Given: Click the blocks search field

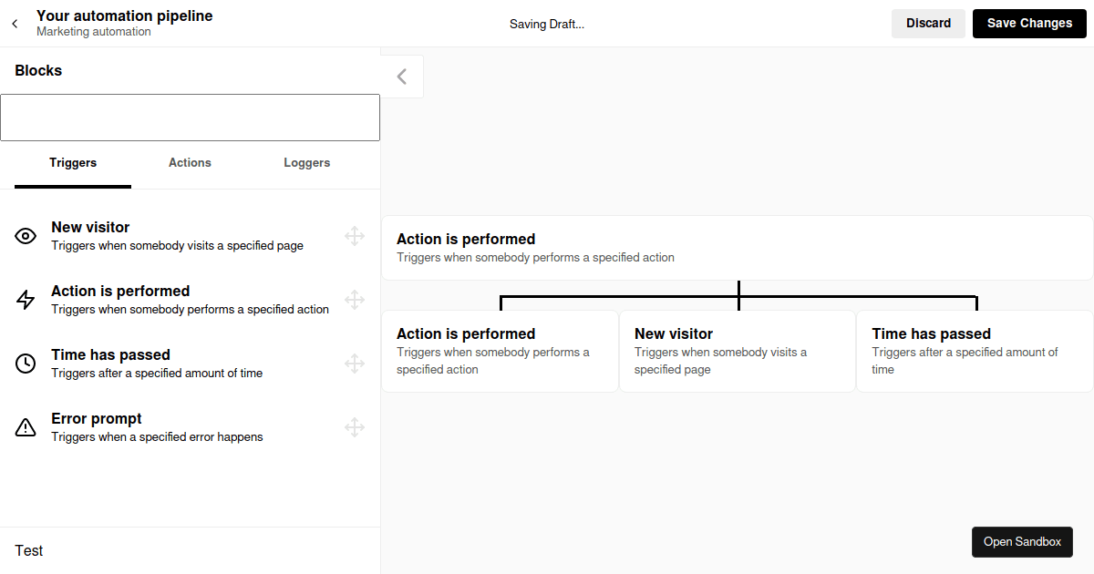Looking at the screenshot, I should click(x=190, y=117).
